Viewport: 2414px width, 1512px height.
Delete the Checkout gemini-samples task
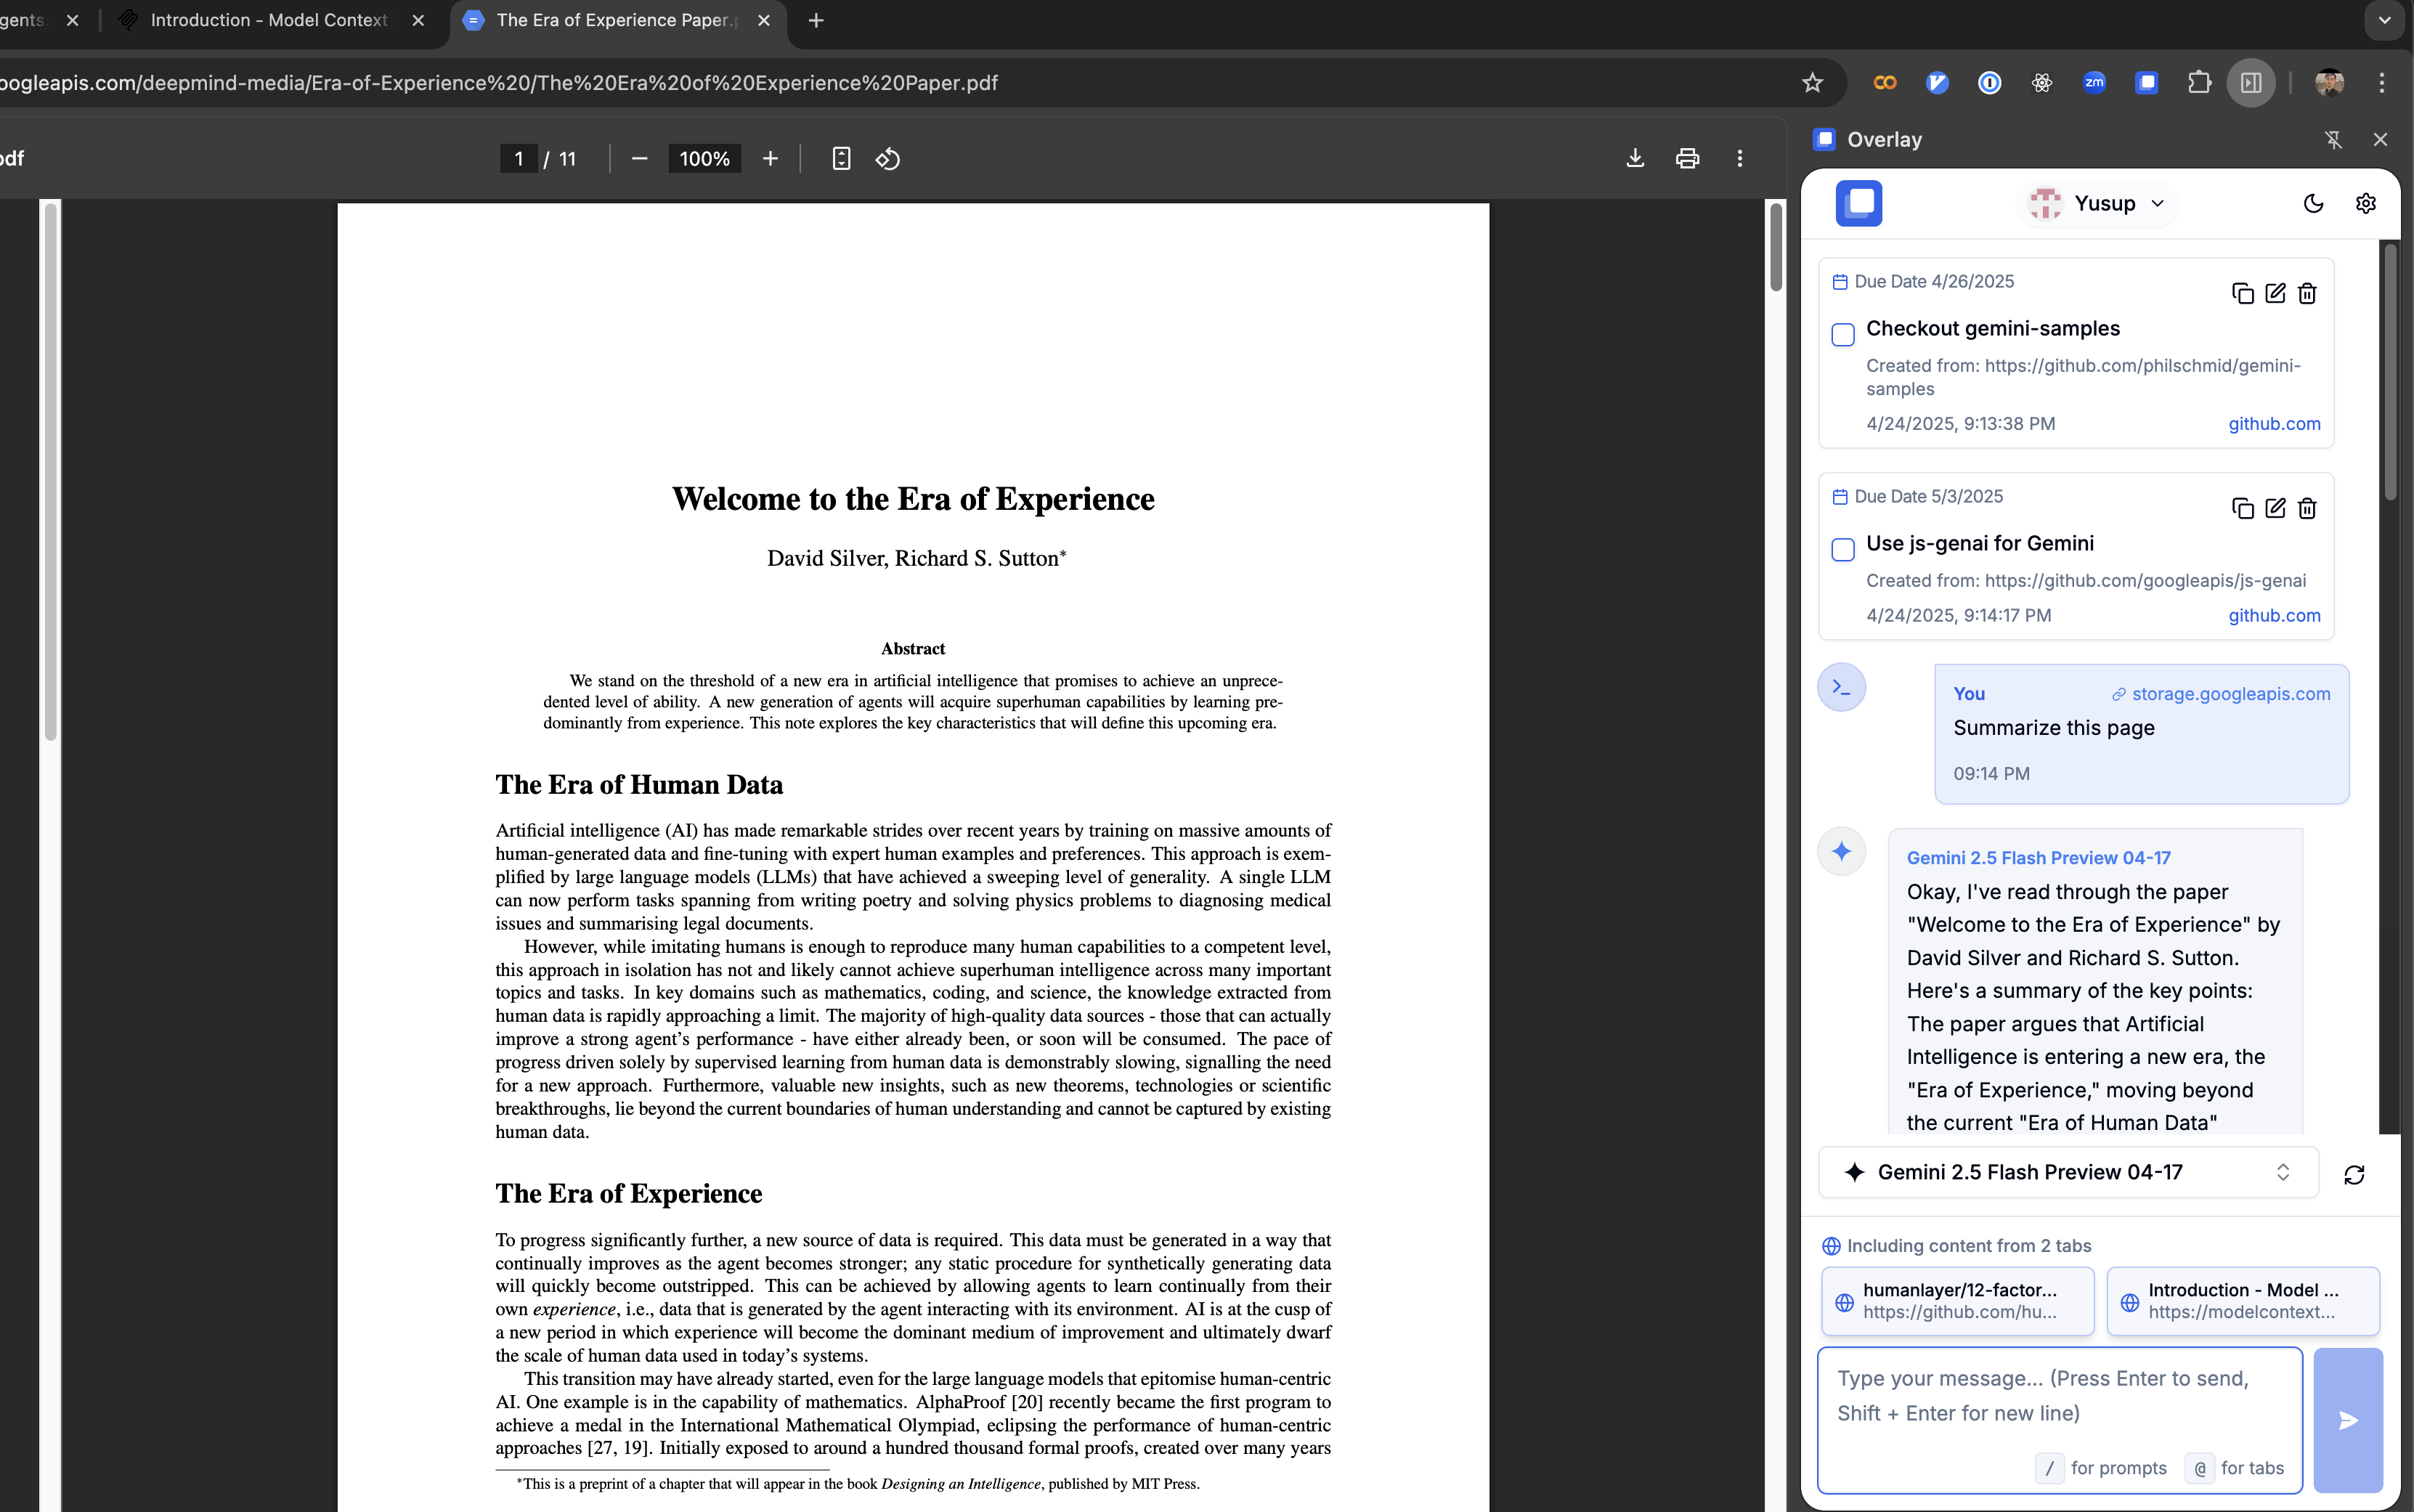(2307, 293)
